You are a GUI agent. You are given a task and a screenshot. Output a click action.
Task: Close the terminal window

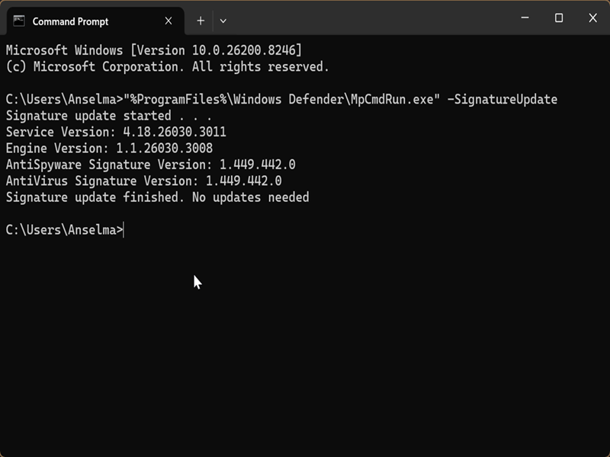pyautogui.click(x=592, y=18)
